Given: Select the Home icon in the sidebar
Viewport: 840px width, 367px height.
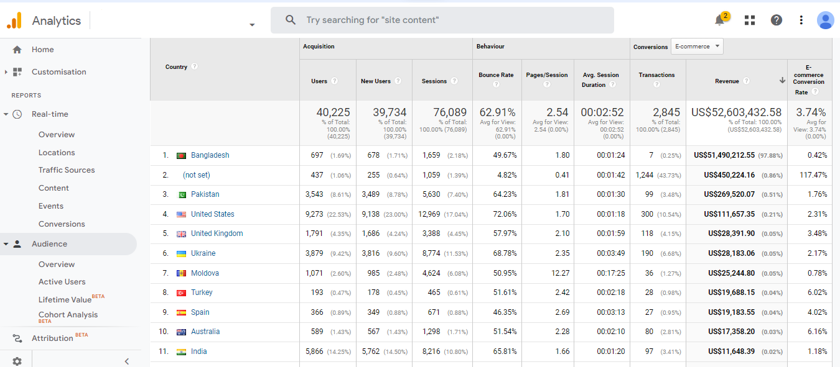Looking at the screenshot, I should 17,49.
